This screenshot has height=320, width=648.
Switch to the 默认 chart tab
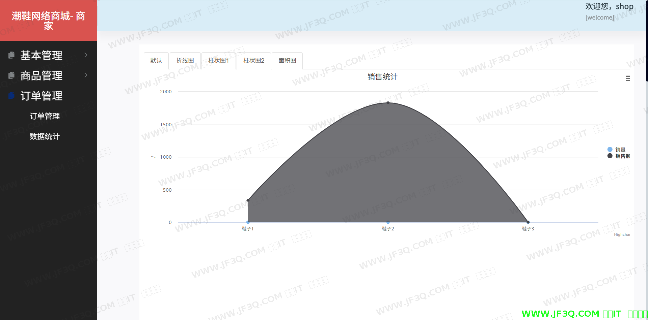(x=156, y=61)
